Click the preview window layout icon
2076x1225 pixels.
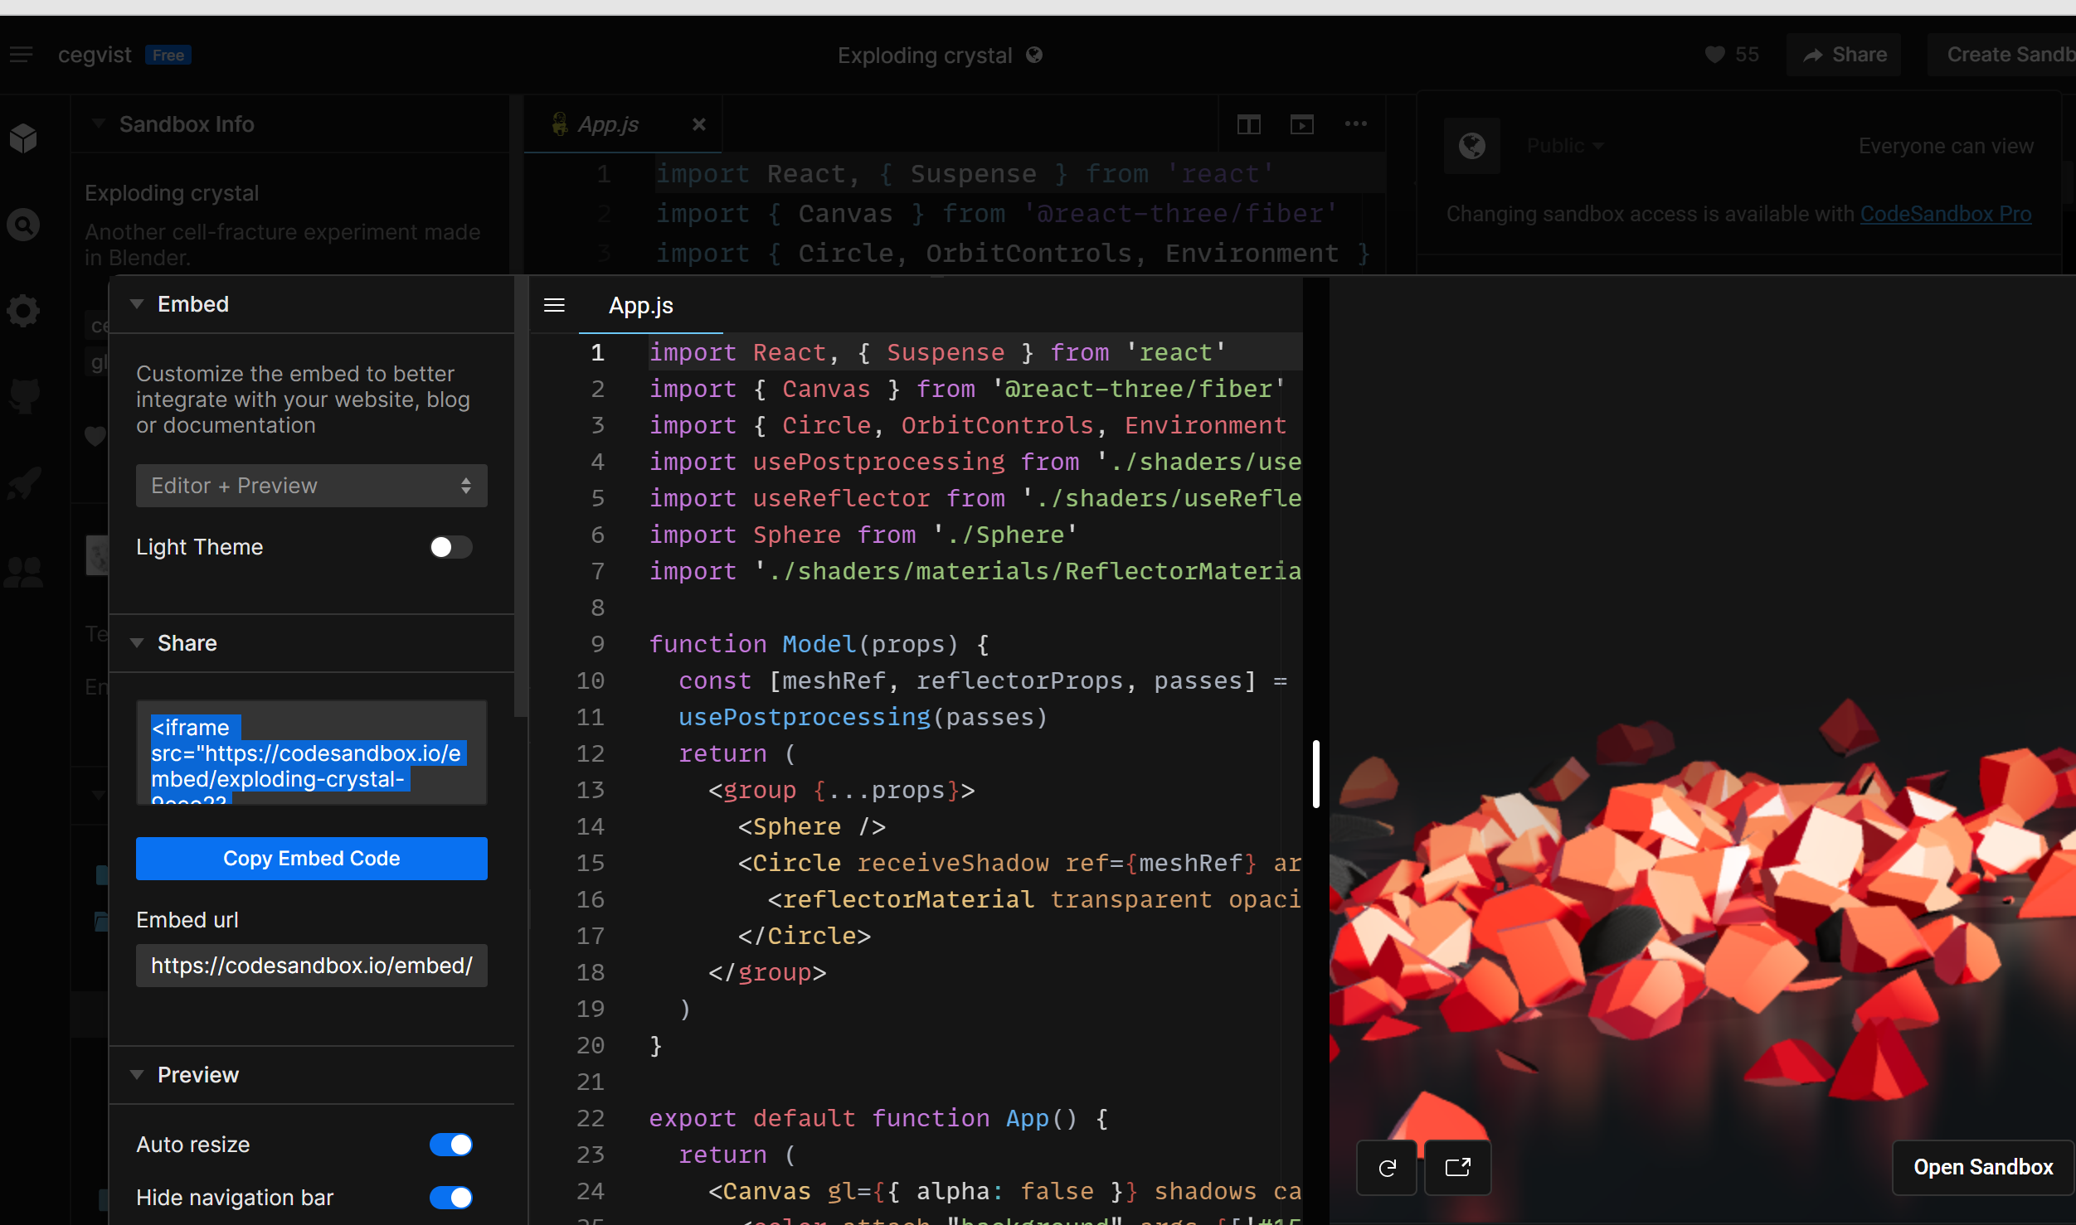[1302, 124]
